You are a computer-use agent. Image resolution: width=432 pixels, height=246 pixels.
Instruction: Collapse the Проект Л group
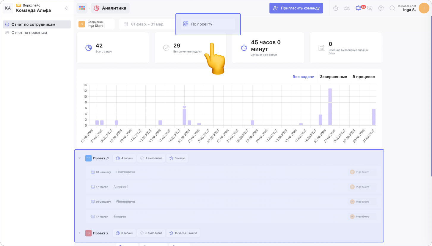[x=79, y=158]
